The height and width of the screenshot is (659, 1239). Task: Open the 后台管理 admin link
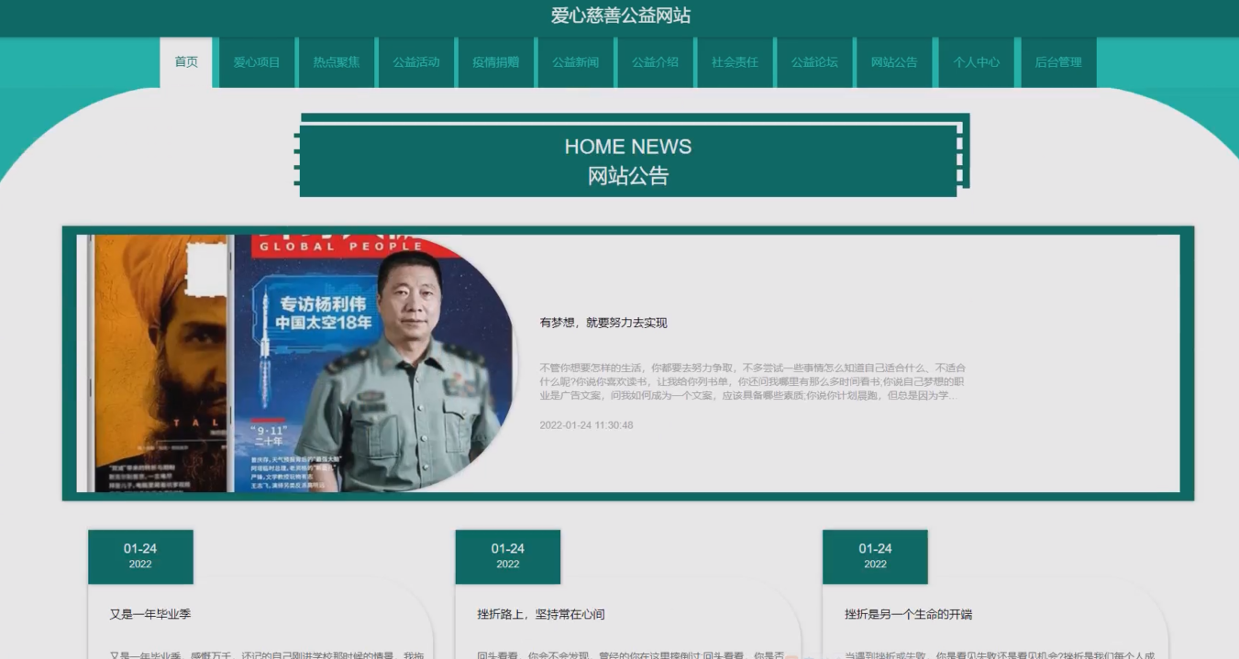1058,62
